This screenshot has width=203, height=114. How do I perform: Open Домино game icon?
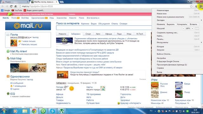point(155,94)
